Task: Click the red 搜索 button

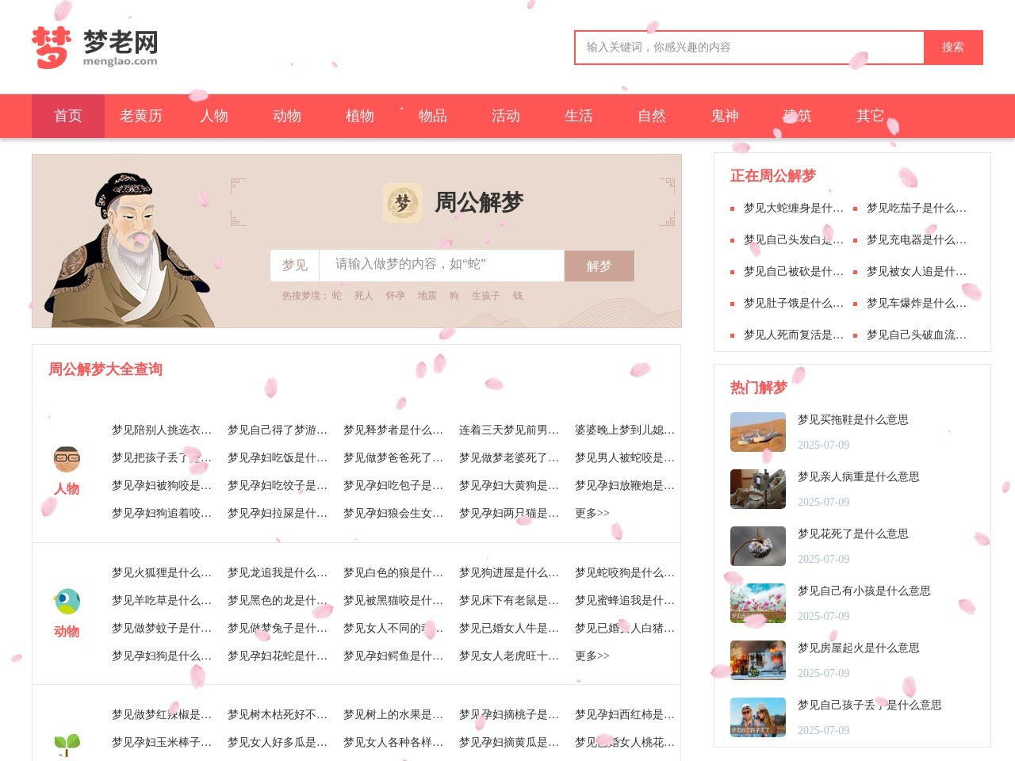Action: (953, 48)
